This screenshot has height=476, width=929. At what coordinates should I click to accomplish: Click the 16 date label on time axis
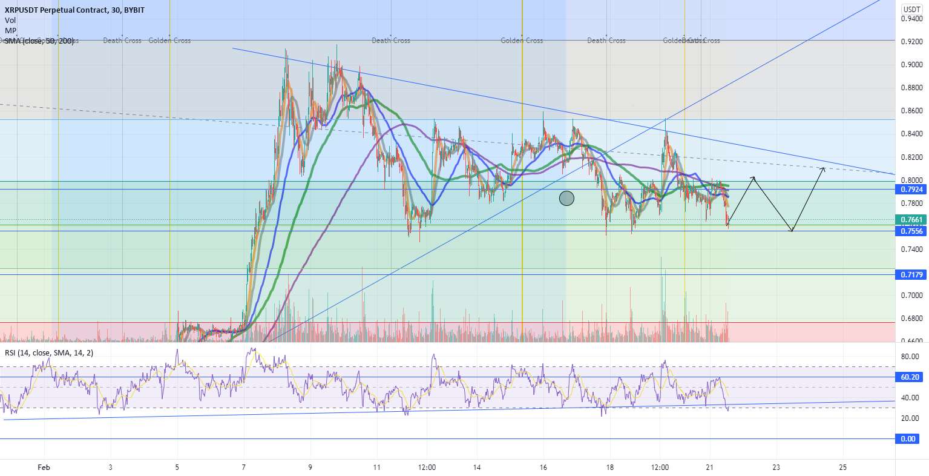pos(543,468)
